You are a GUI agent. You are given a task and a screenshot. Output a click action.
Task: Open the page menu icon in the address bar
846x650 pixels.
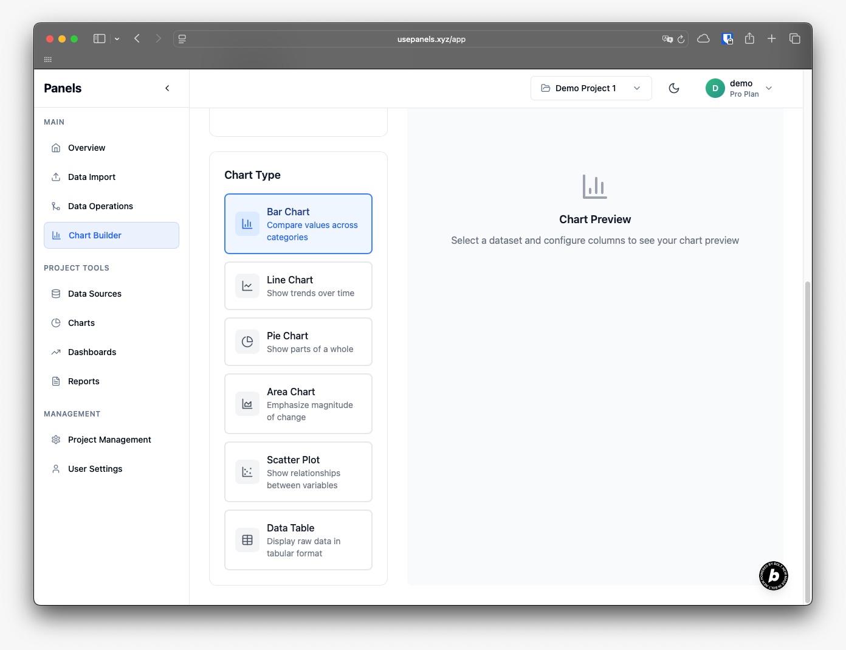(182, 39)
